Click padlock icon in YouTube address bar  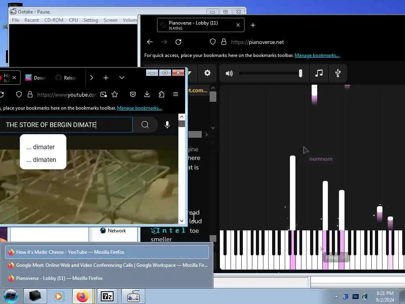pyautogui.click(x=30, y=94)
